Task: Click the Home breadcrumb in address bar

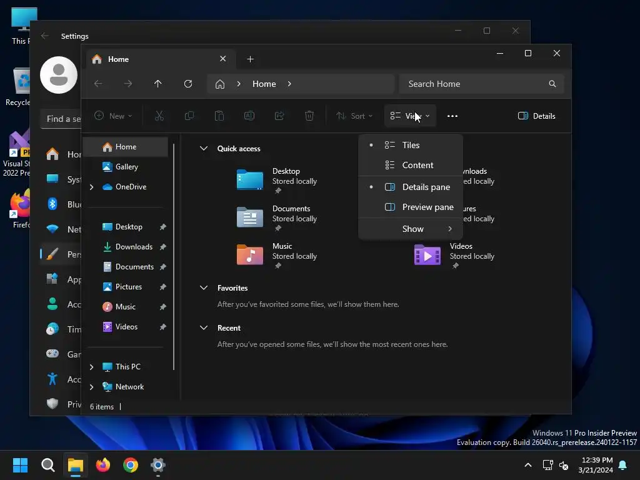Action: tap(264, 84)
